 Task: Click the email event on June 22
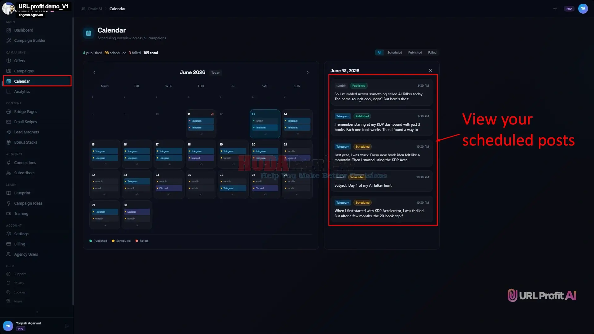tap(105, 188)
